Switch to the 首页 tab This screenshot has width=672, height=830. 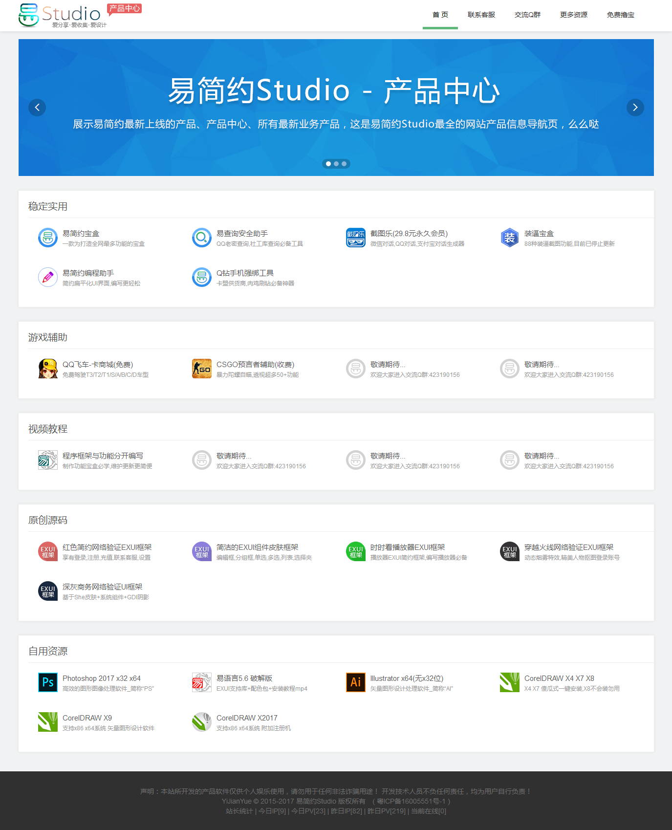[440, 15]
